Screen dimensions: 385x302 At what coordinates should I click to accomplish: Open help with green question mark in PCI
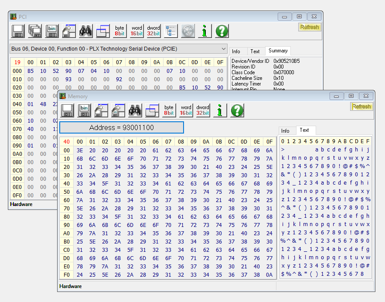pos(221,31)
